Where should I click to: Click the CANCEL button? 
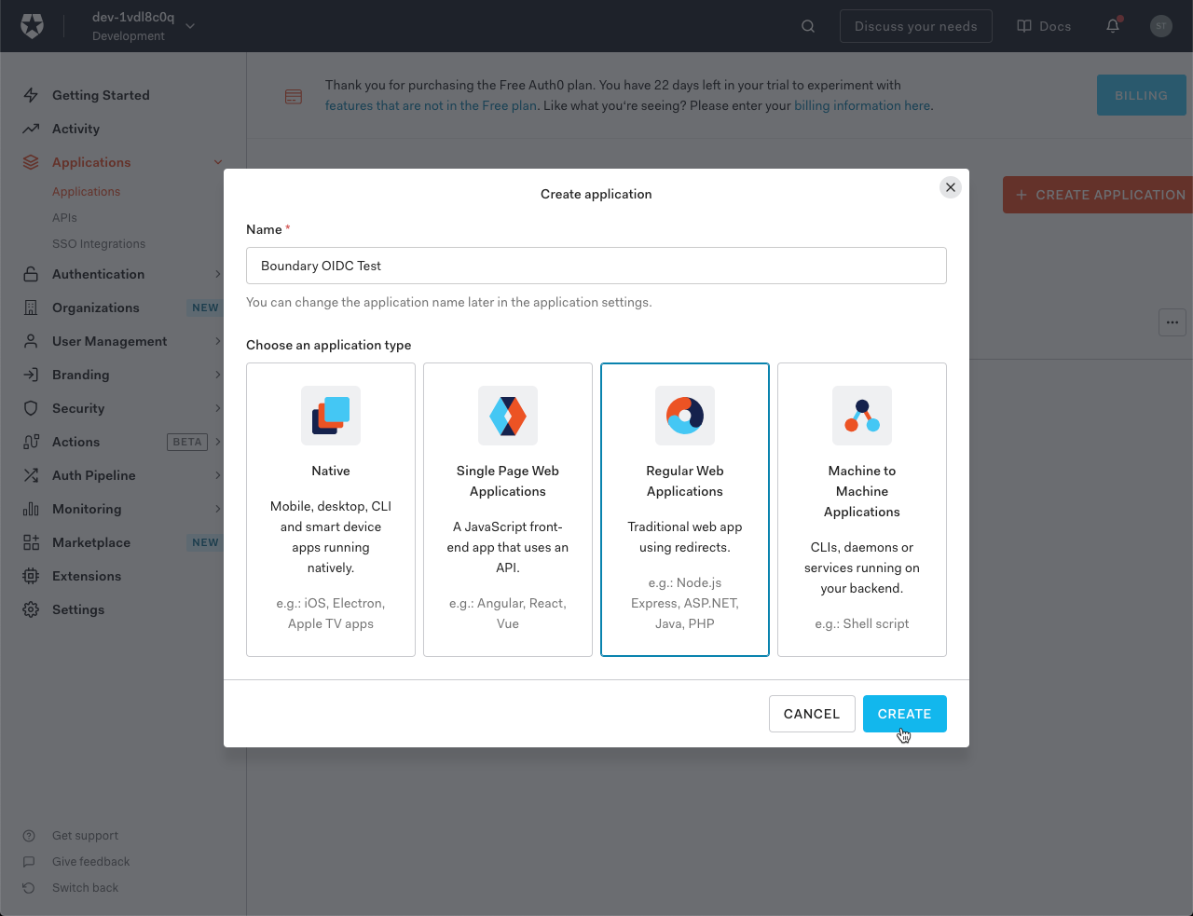[812, 714]
